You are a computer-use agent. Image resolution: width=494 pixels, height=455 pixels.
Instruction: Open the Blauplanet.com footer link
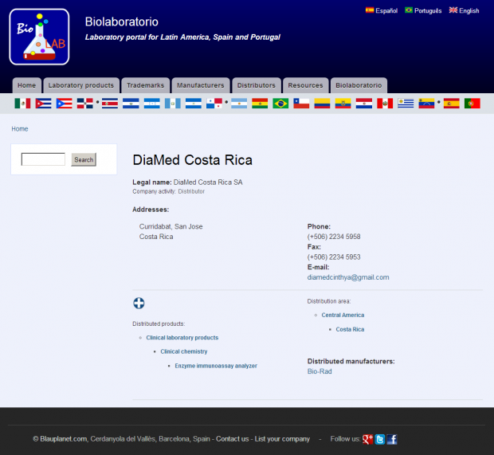tap(63, 439)
